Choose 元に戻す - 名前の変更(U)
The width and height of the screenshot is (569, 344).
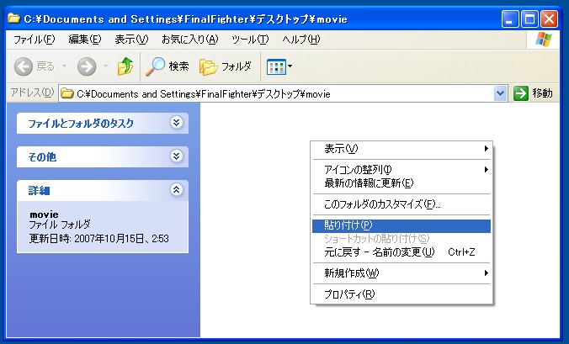401,252
